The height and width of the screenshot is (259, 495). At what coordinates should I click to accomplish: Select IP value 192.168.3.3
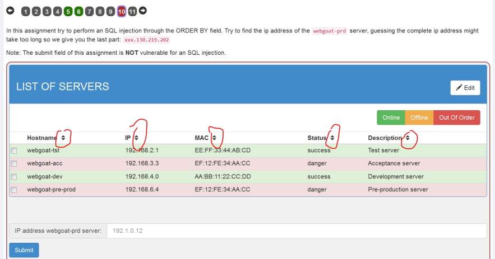[142, 163]
